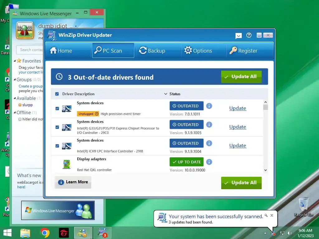The image size is (319, 239).
Task: Click the driver list scroll-up arrow
Action: point(265,102)
